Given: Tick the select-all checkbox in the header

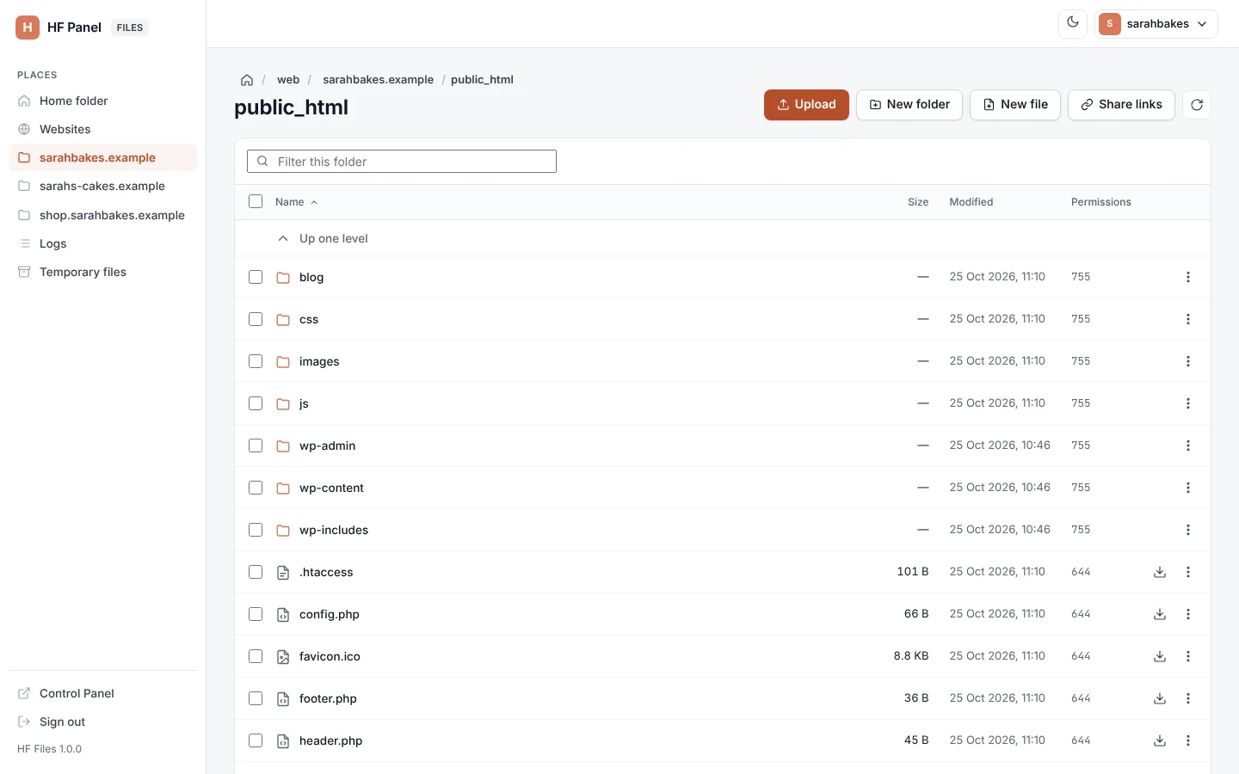Looking at the screenshot, I should [256, 201].
